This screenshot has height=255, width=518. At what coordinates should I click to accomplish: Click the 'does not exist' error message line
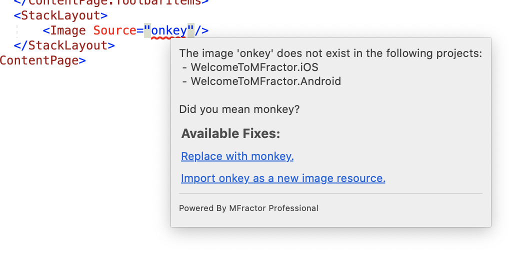tap(330, 53)
